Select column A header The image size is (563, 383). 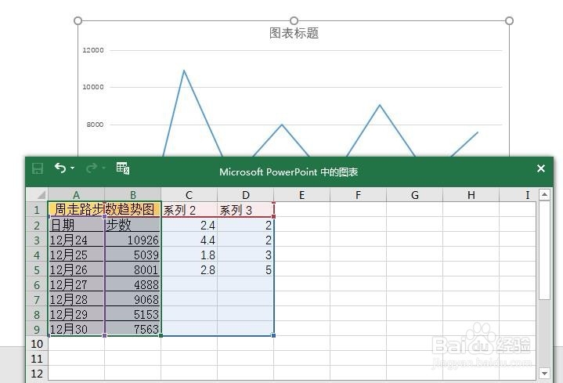coord(76,195)
